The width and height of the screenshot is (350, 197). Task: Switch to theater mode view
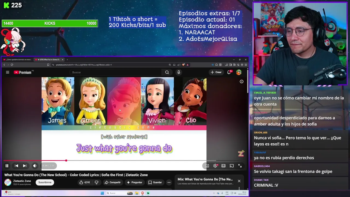[223, 166]
